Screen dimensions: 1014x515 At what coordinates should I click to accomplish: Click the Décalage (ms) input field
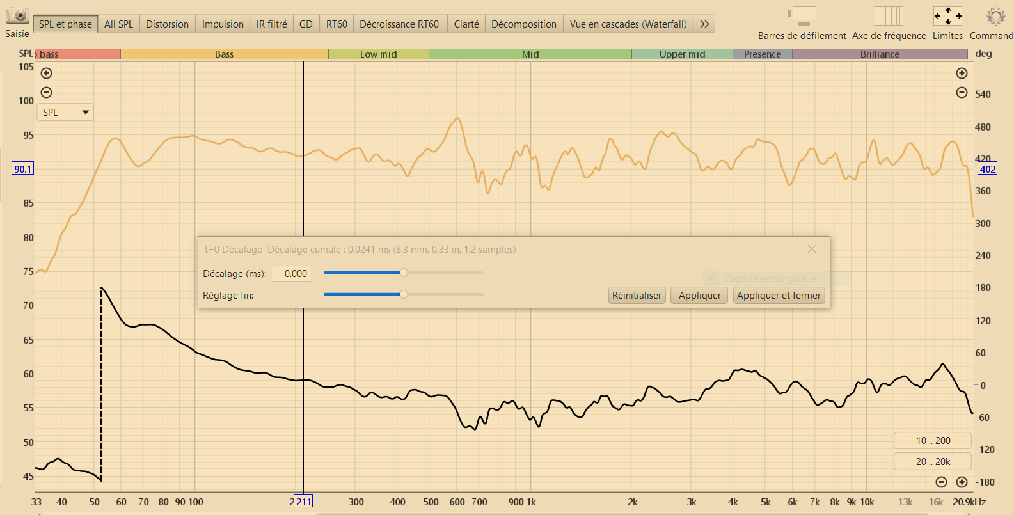tap(292, 274)
